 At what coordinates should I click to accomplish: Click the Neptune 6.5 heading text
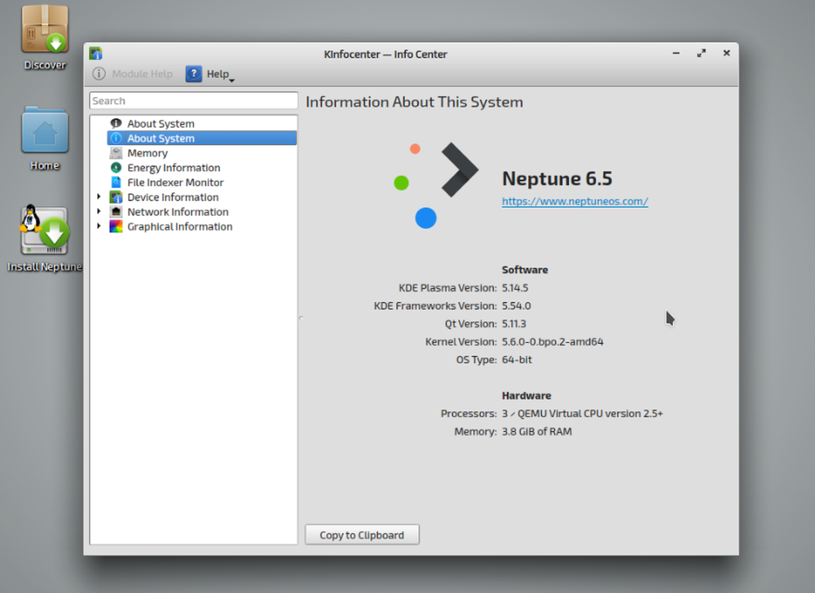point(557,178)
